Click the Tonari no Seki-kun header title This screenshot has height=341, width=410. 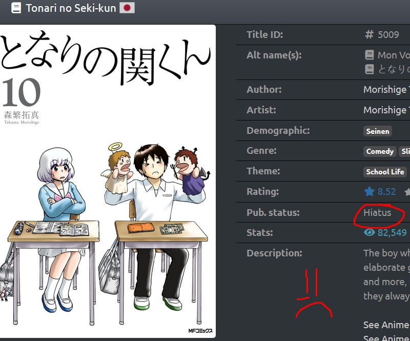pyautogui.click(x=71, y=8)
